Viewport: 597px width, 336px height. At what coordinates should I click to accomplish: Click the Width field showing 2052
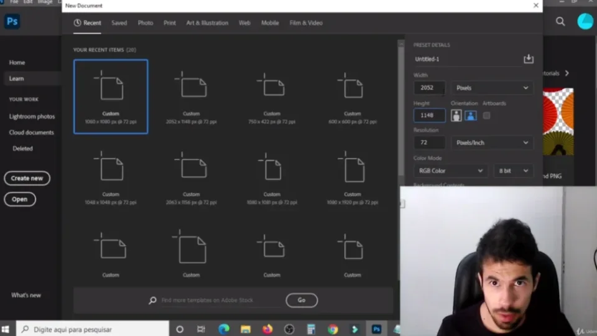(x=429, y=88)
